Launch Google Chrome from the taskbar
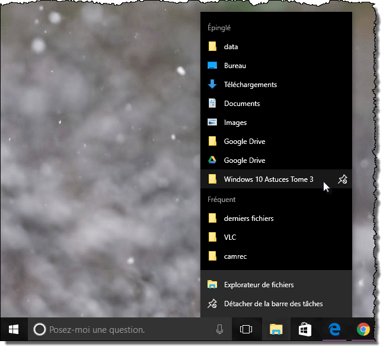 (363, 329)
